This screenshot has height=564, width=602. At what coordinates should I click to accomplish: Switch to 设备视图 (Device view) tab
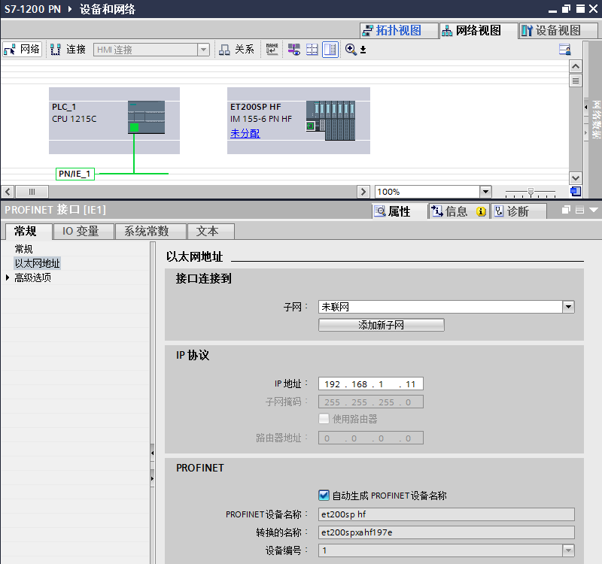tap(558, 30)
